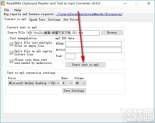Screen dimensions: 155x123
Task: Click Start text to mp3 button
Action: 85,65
